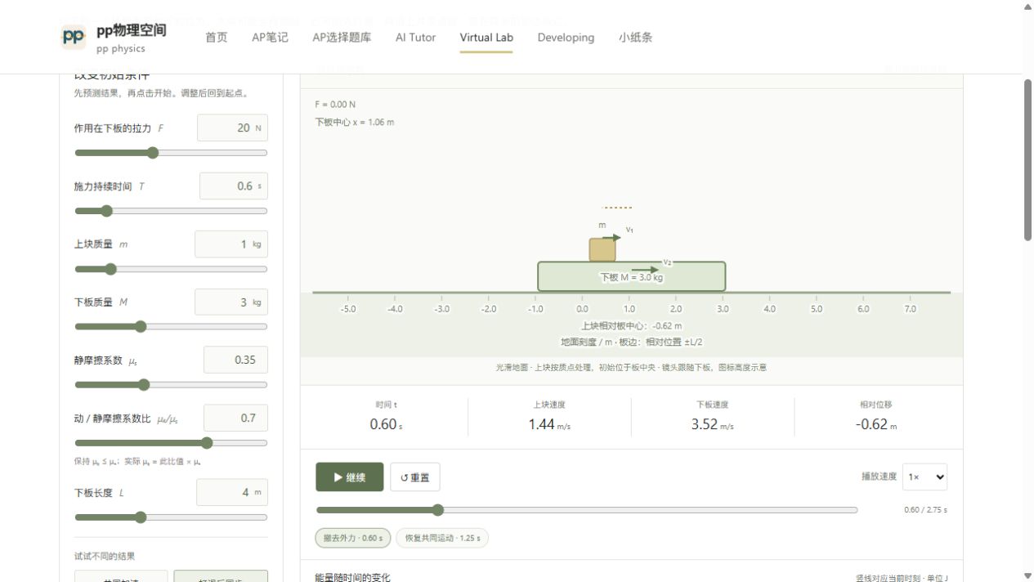Click the 重置 reset button

(x=415, y=477)
